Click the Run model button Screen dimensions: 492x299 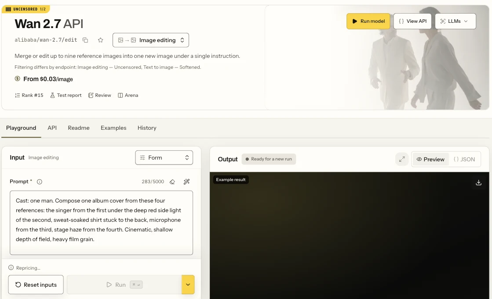point(368,21)
